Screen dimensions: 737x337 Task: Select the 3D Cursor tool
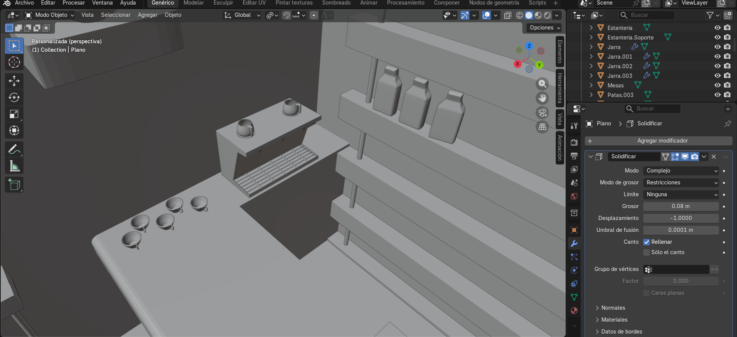tap(14, 62)
